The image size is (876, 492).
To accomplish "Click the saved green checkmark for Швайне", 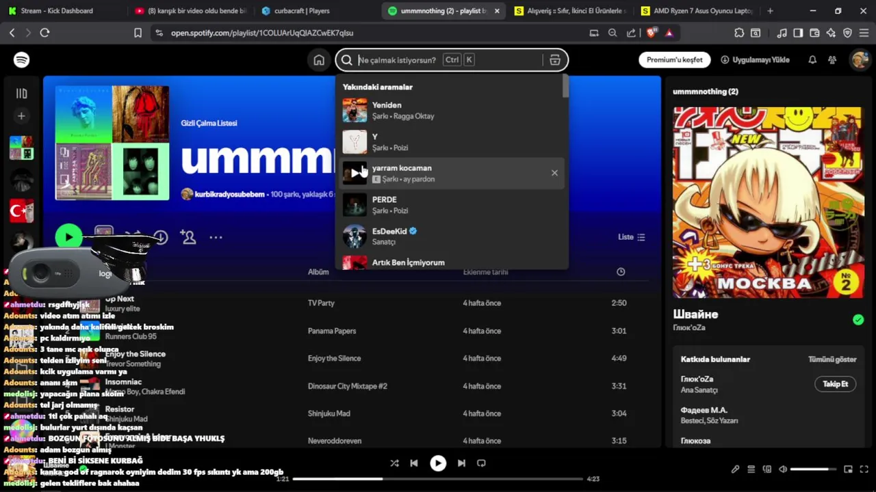I will (858, 320).
